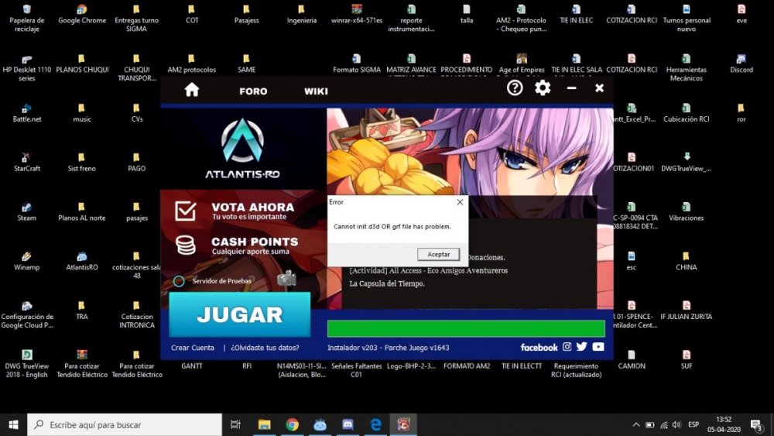Follow the Crear Cuenta link
The height and width of the screenshot is (436, 774).
[193, 348]
